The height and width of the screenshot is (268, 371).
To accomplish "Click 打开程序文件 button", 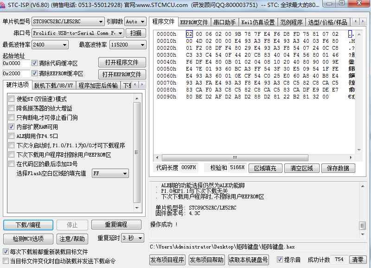I will point(122,63).
